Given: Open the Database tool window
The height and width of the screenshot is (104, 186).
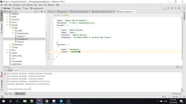Looking at the screenshot, I should (184, 16).
